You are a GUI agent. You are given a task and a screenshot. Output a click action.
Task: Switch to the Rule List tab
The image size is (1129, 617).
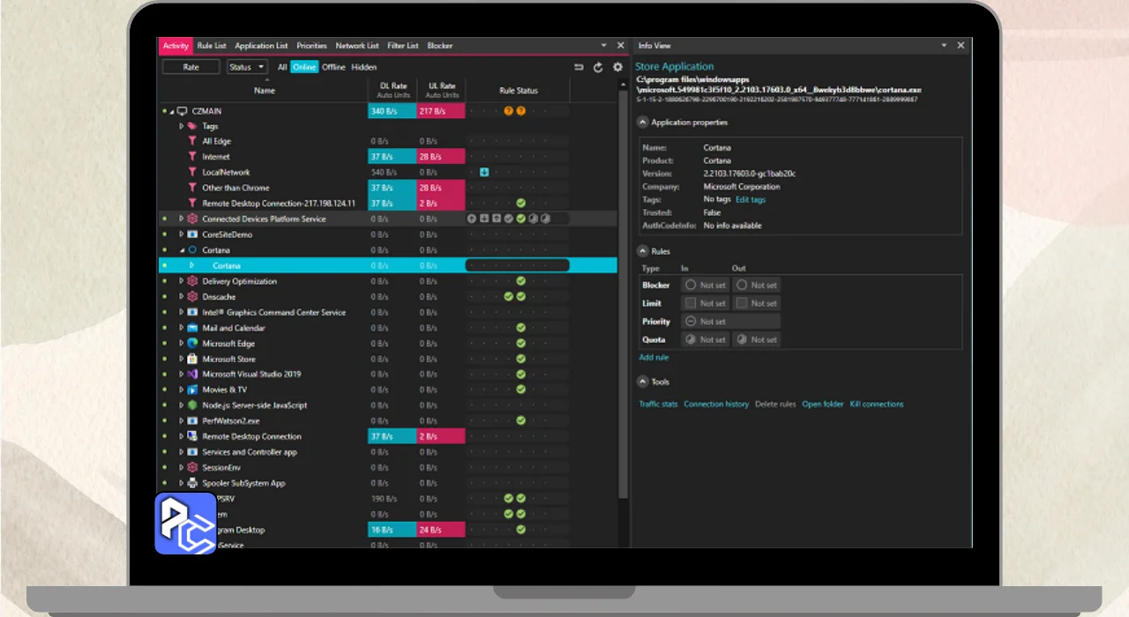pos(212,46)
